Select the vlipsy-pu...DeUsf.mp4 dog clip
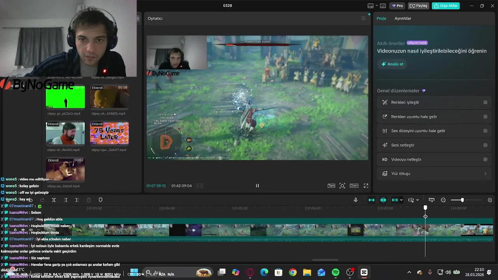 coord(65,169)
